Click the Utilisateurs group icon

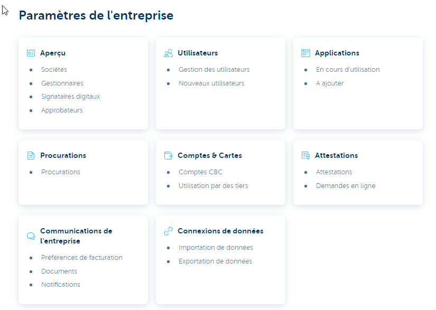168,53
